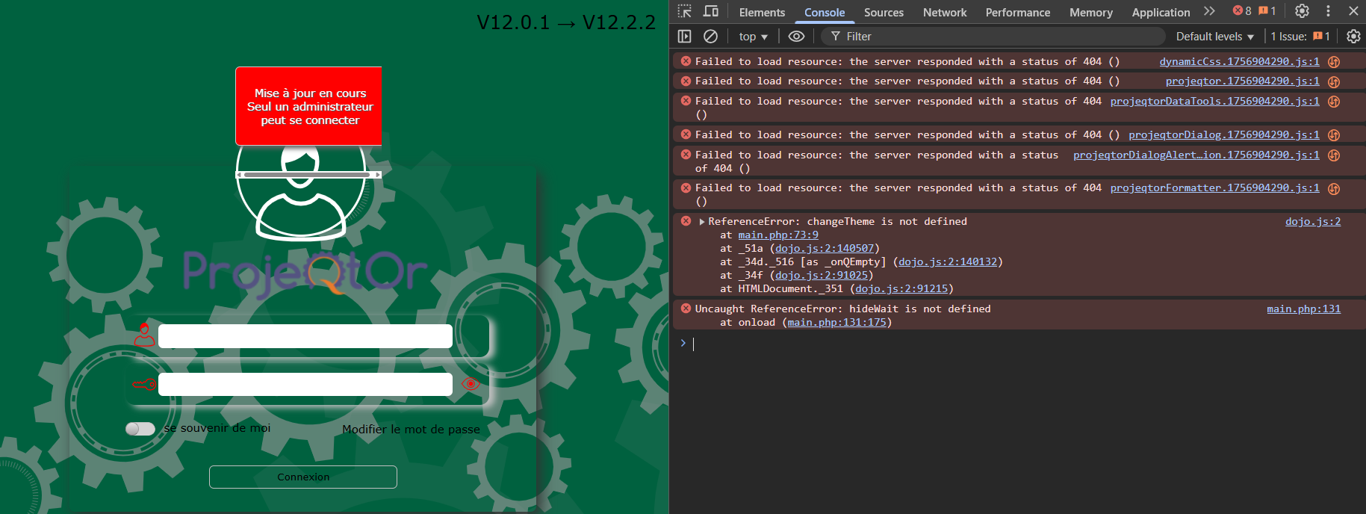Image resolution: width=1366 pixels, height=514 pixels.
Task: Open the Default levels dropdown
Action: point(1214,37)
